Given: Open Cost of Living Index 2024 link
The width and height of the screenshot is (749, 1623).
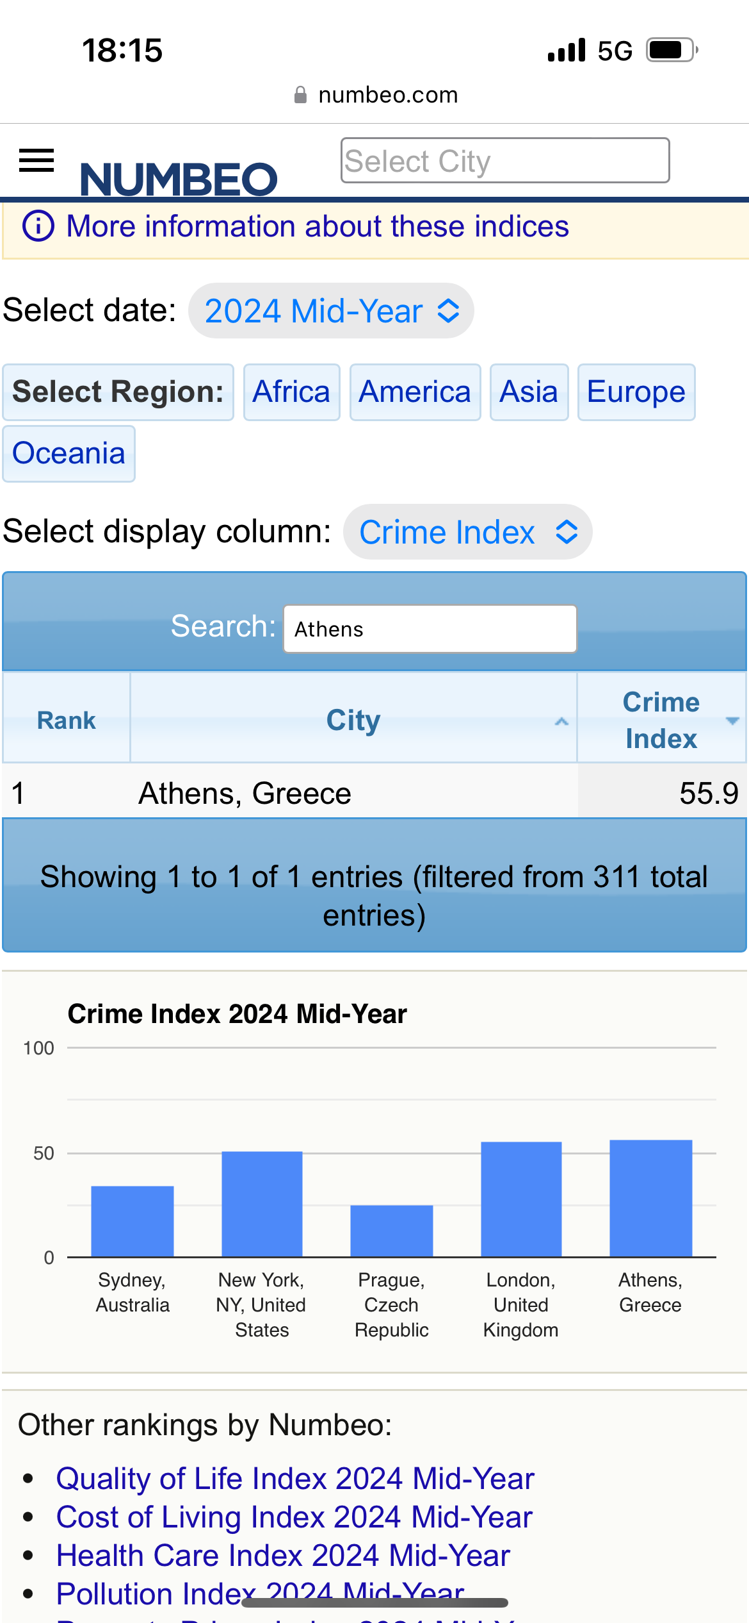Looking at the screenshot, I should (x=294, y=1517).
